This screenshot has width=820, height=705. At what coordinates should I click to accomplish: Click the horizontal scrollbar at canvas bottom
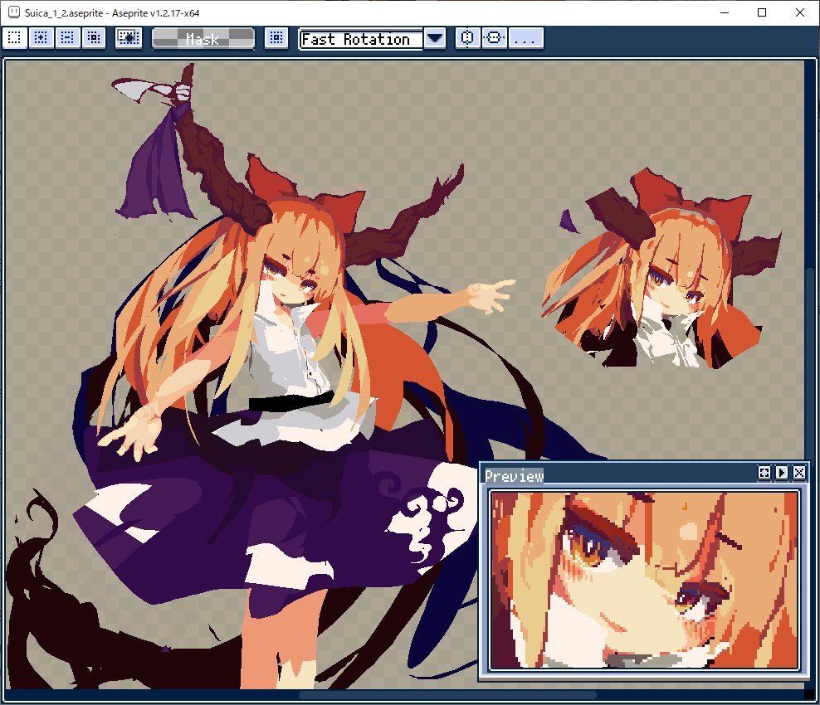[447, 695]
